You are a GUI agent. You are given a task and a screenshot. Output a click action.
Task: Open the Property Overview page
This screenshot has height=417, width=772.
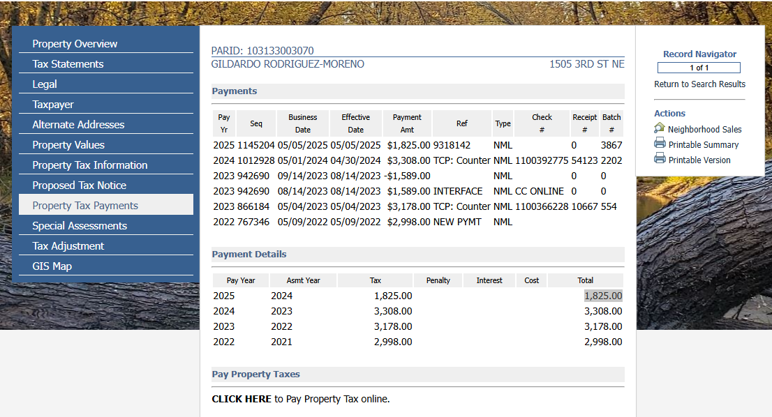click(x=75, y=44)
